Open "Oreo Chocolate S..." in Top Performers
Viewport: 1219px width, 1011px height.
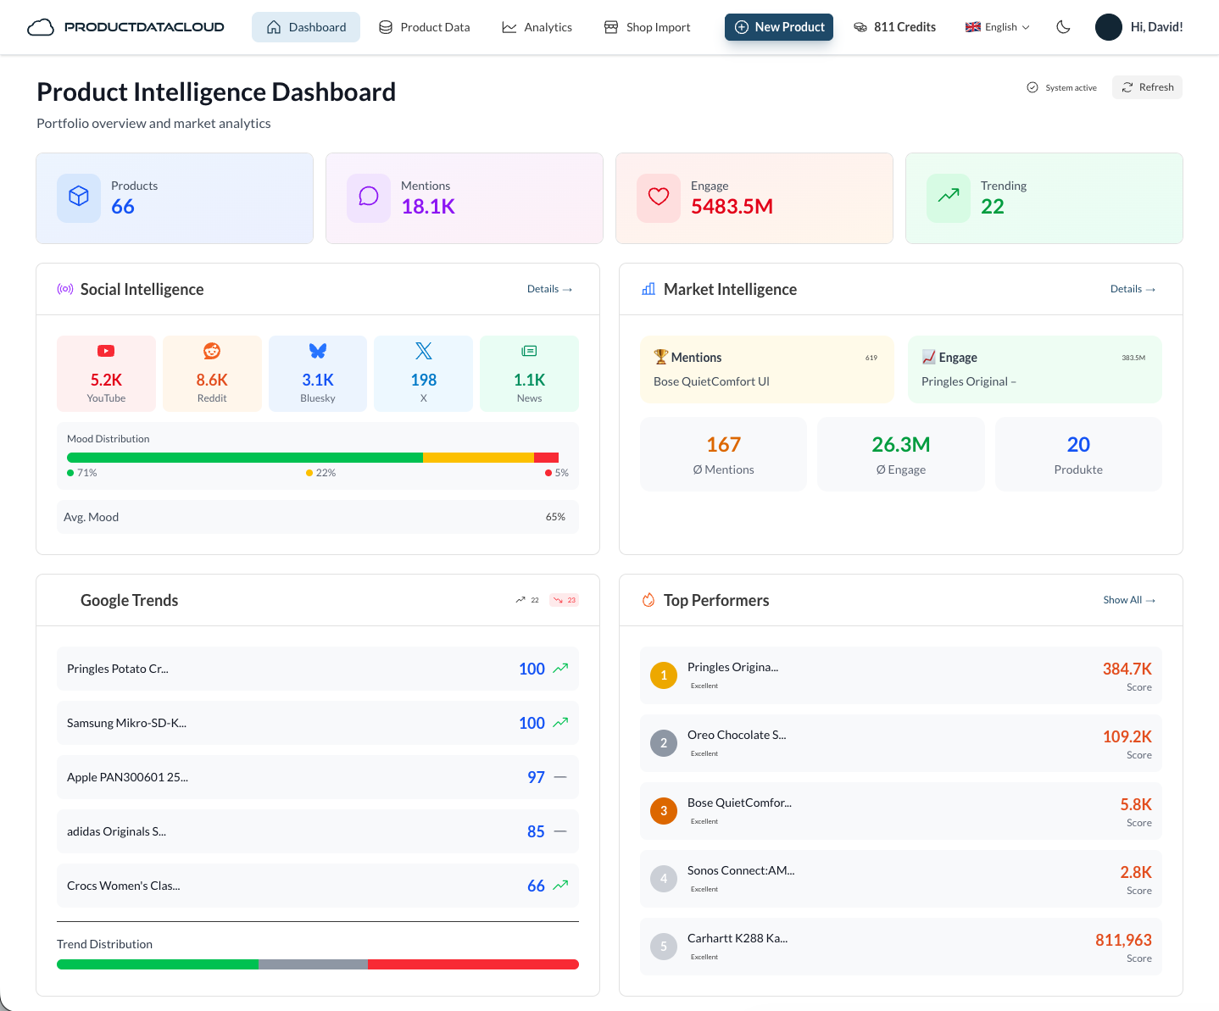click(x=737, y=735)
